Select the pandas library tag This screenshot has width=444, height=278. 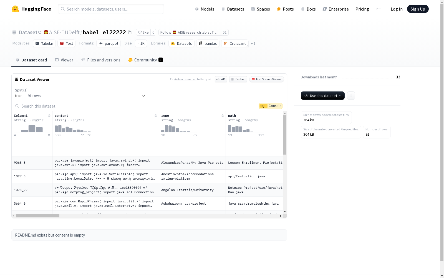pyautogui.click(x=208, y=43)
